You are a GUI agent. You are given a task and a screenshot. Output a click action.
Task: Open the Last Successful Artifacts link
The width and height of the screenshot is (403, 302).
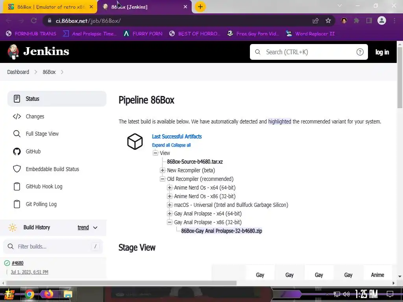click(x=177, y=136)
